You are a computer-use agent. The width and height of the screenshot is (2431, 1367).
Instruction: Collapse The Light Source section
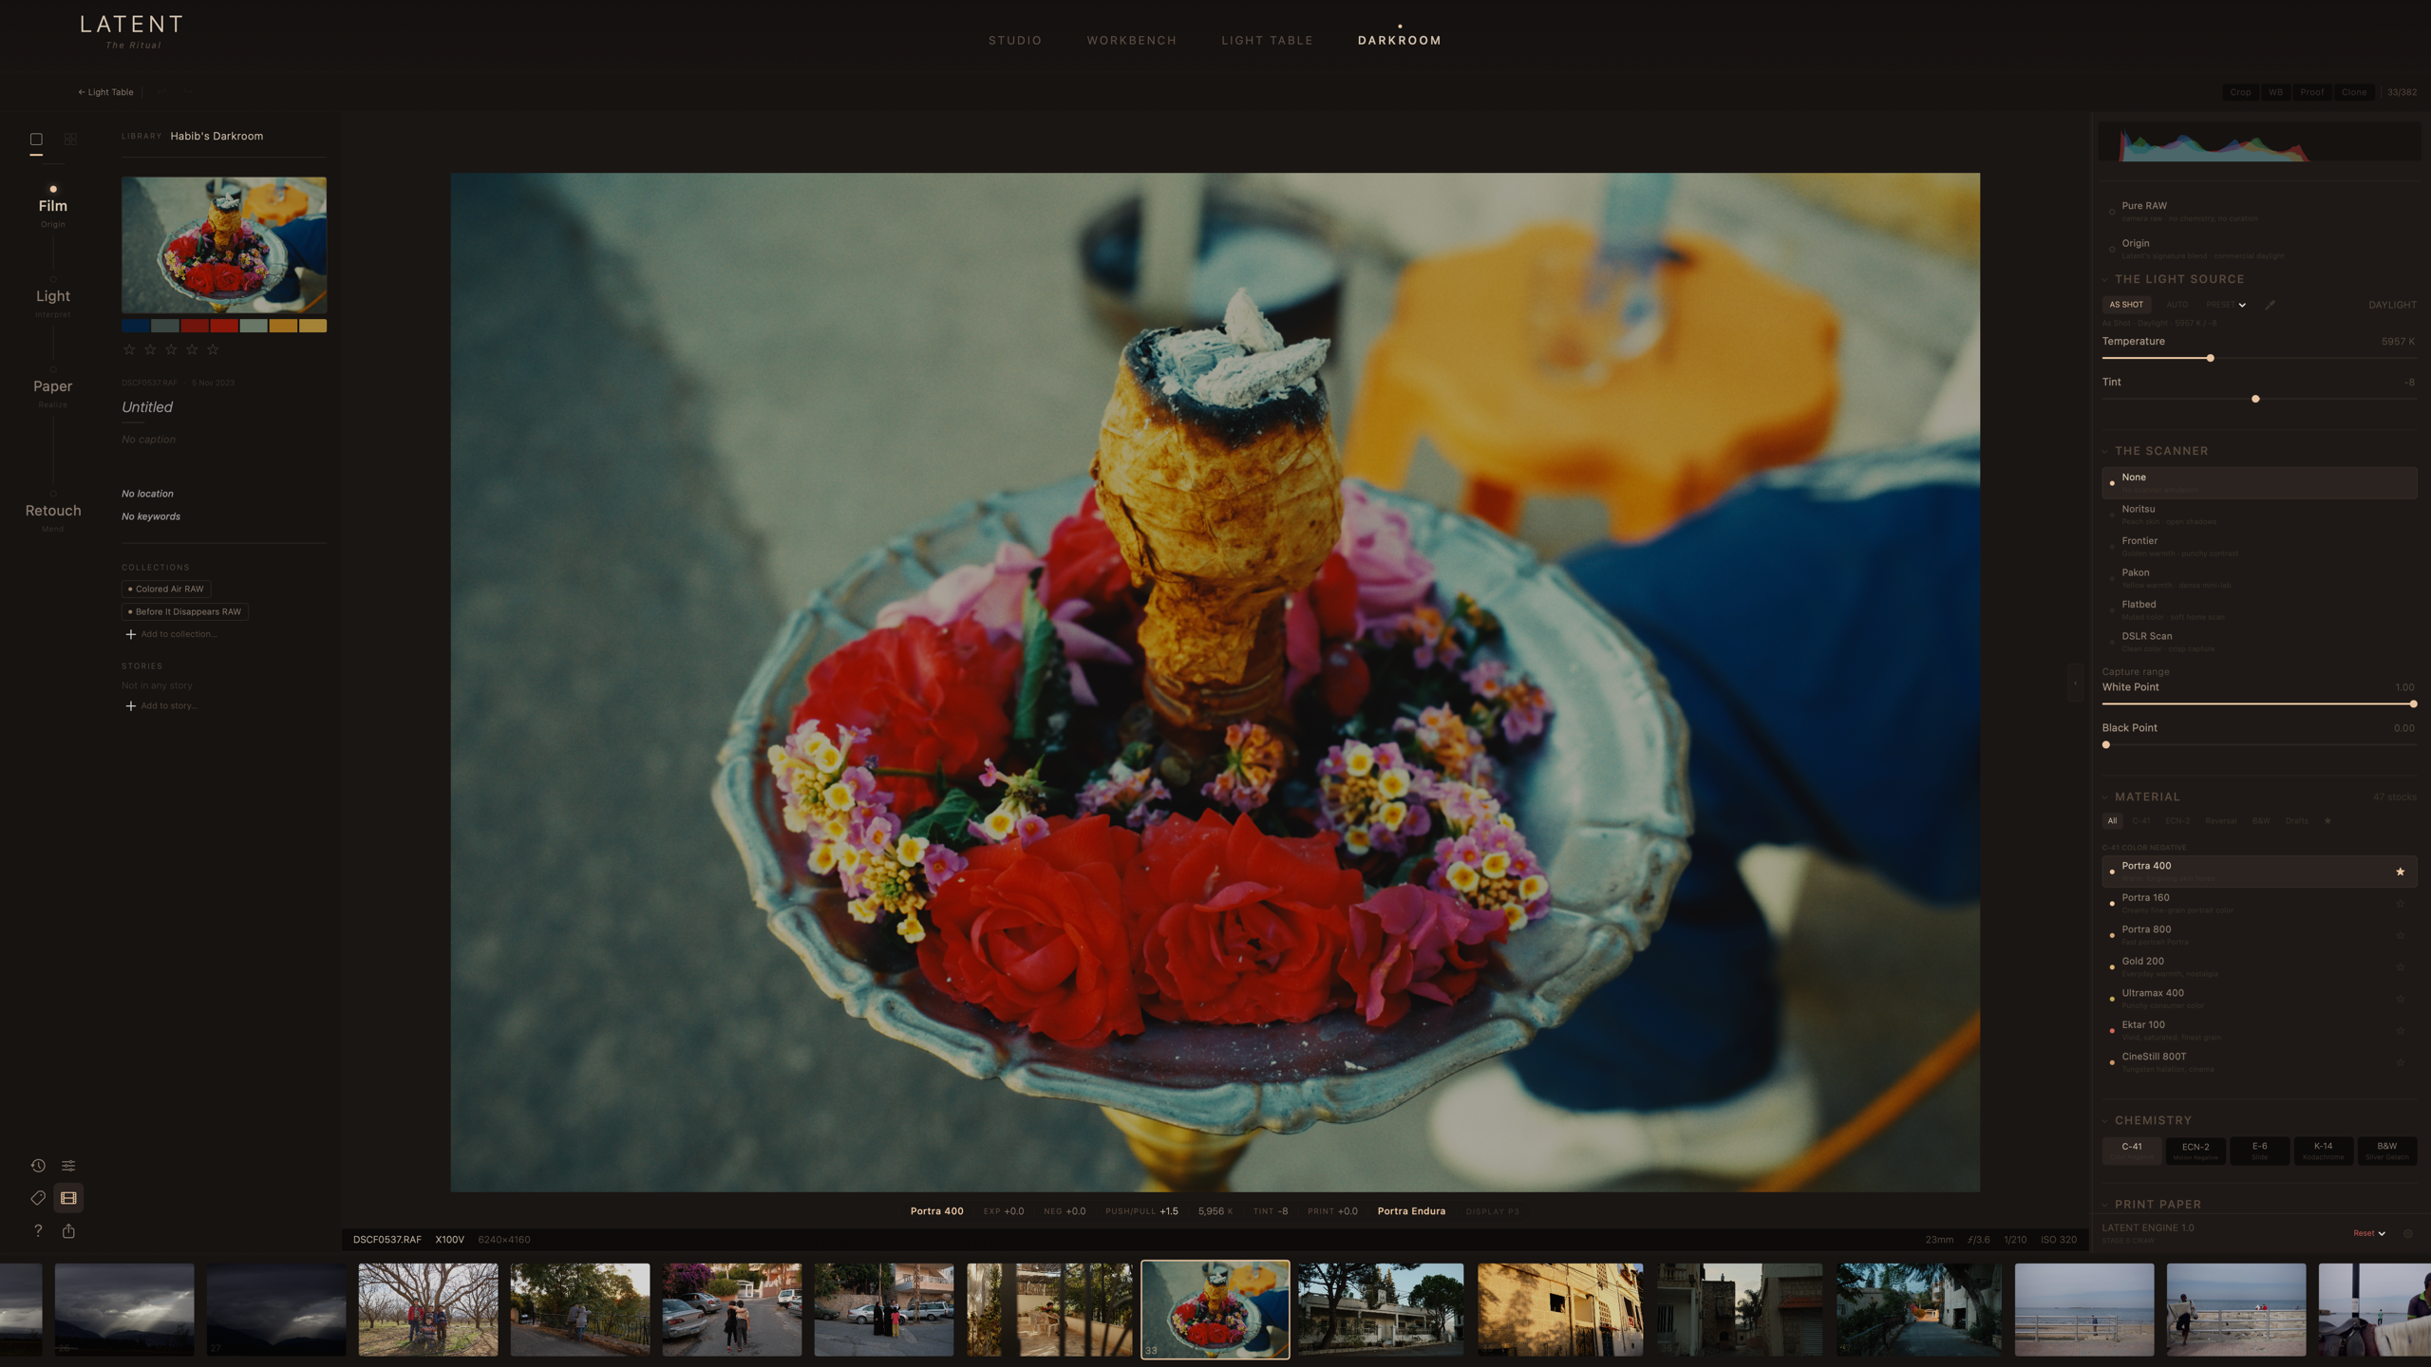coord(2105,279)
